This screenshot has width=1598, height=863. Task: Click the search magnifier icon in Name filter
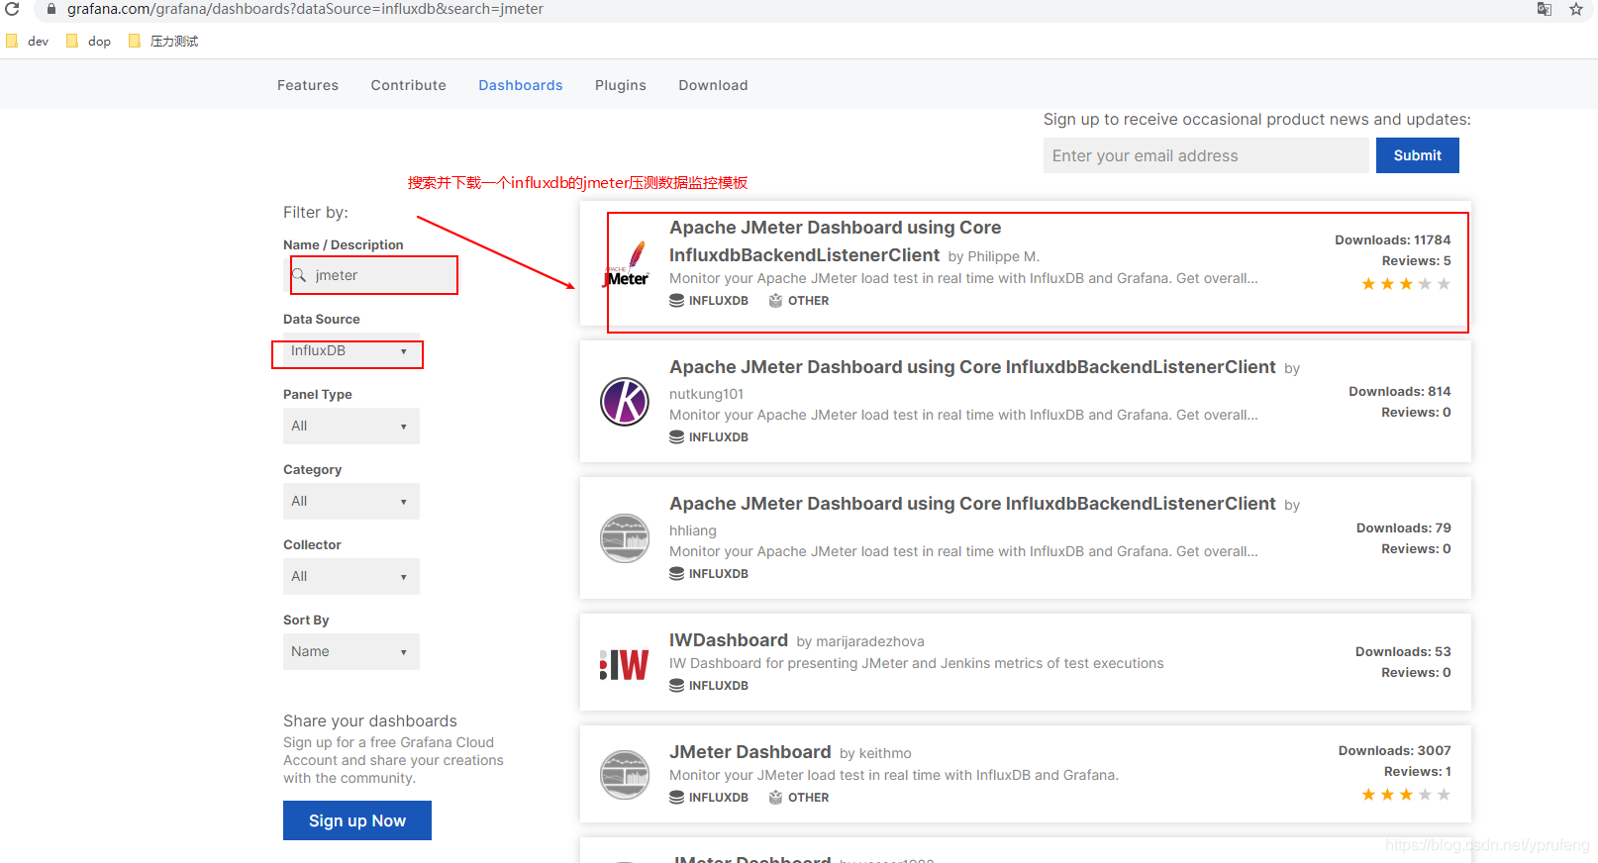pyautogui.click(x=299, y=275)
